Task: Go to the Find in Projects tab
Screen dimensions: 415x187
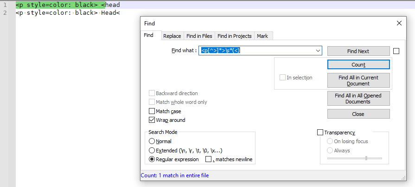Action: click(234, 36)
